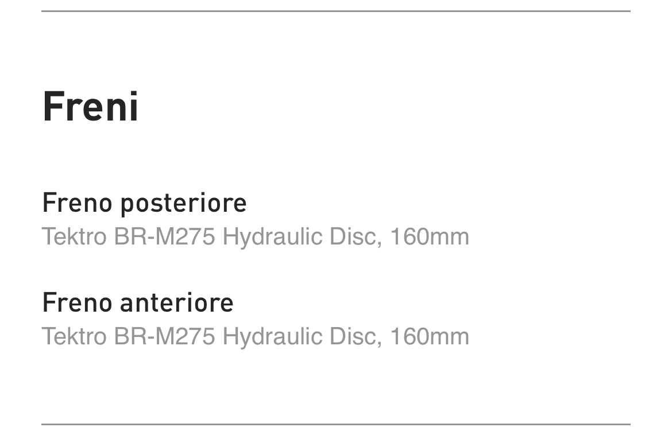The width and height of the screenshot is (672, 427).
Task: Click the bottom horizontal divider line
Action: point(336,425)
